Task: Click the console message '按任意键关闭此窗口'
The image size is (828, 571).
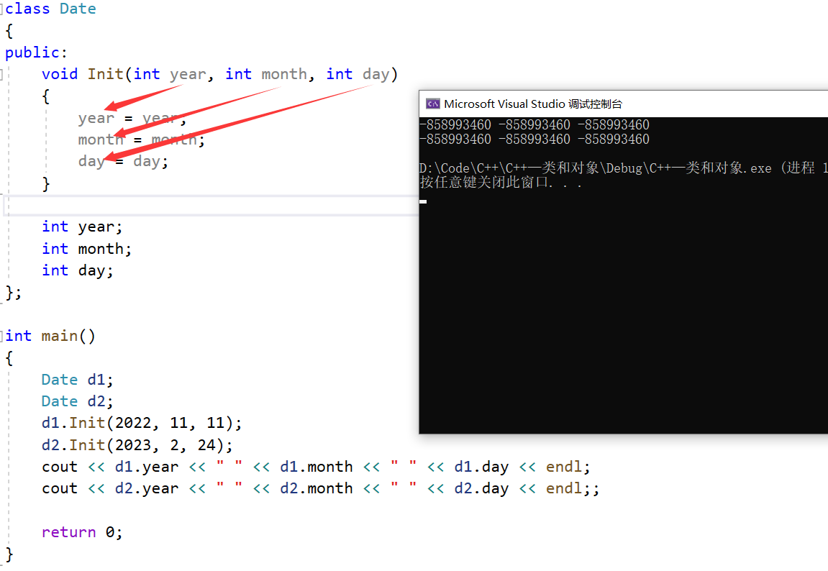Action: [x=484, y=183]
